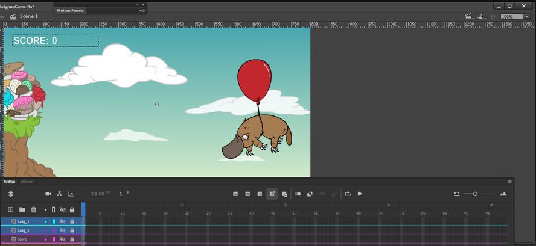
Task: Click the layer parenting view icon
Action: pos(59,194)
